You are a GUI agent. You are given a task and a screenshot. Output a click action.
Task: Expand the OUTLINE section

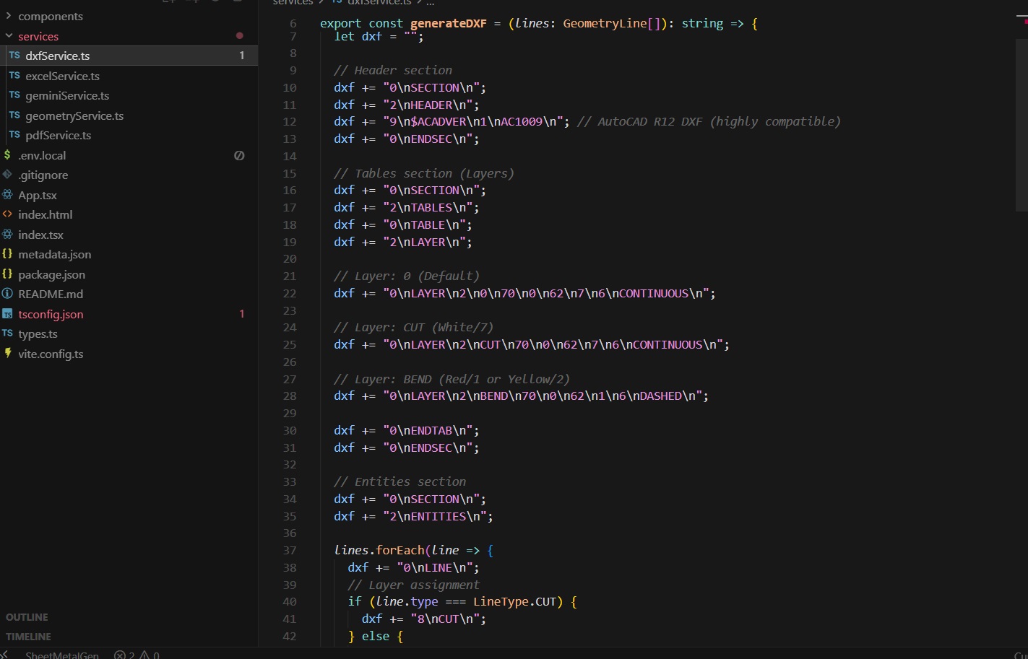pyautogui.click(x=27, y=617)
